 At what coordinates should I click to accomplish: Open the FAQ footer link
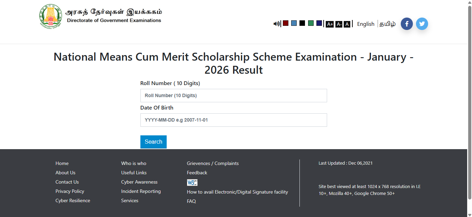(191, 201)
